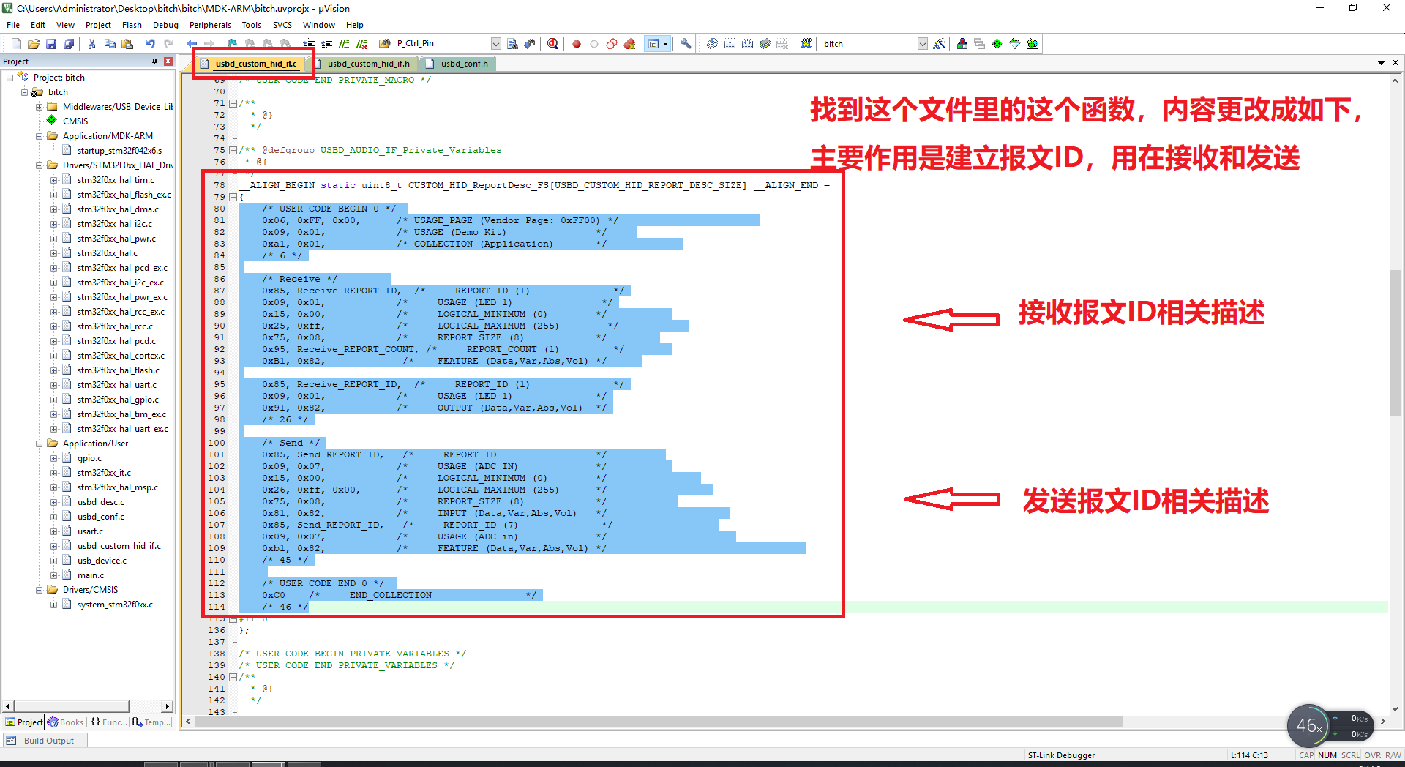Download code to flash with LOAD button
1405x767 pixels.
tap(804, 44)
